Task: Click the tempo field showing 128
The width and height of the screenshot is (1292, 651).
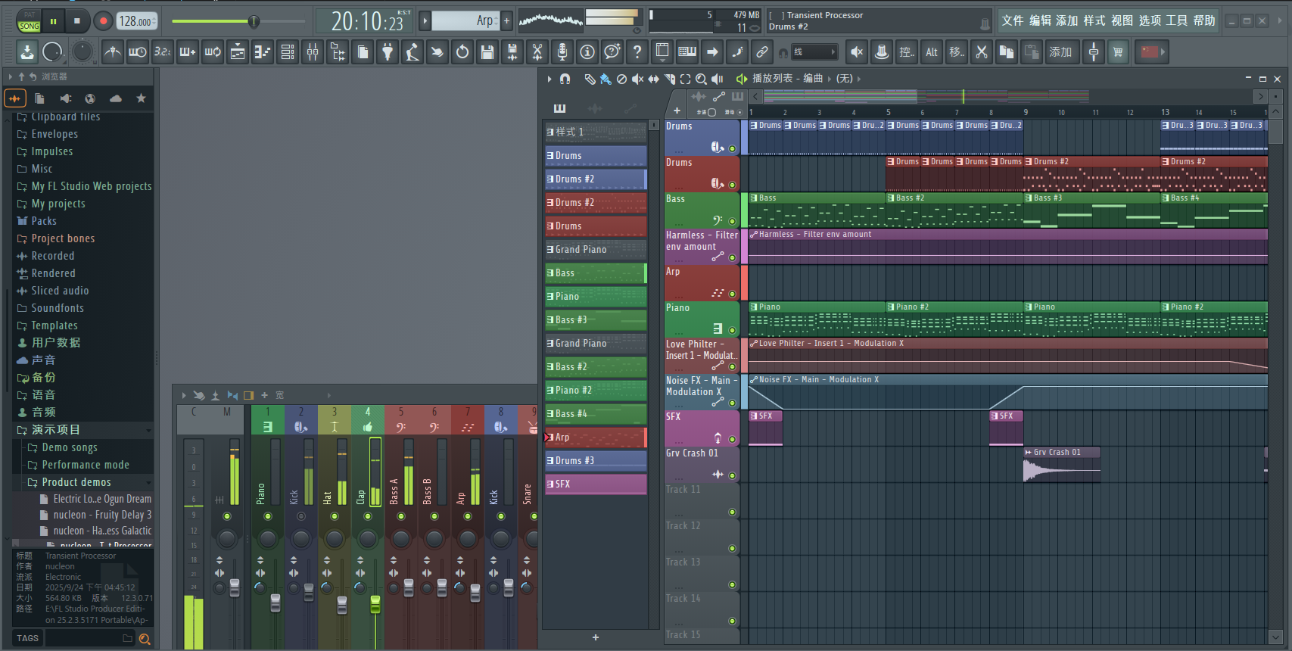Action: [136, 21]
